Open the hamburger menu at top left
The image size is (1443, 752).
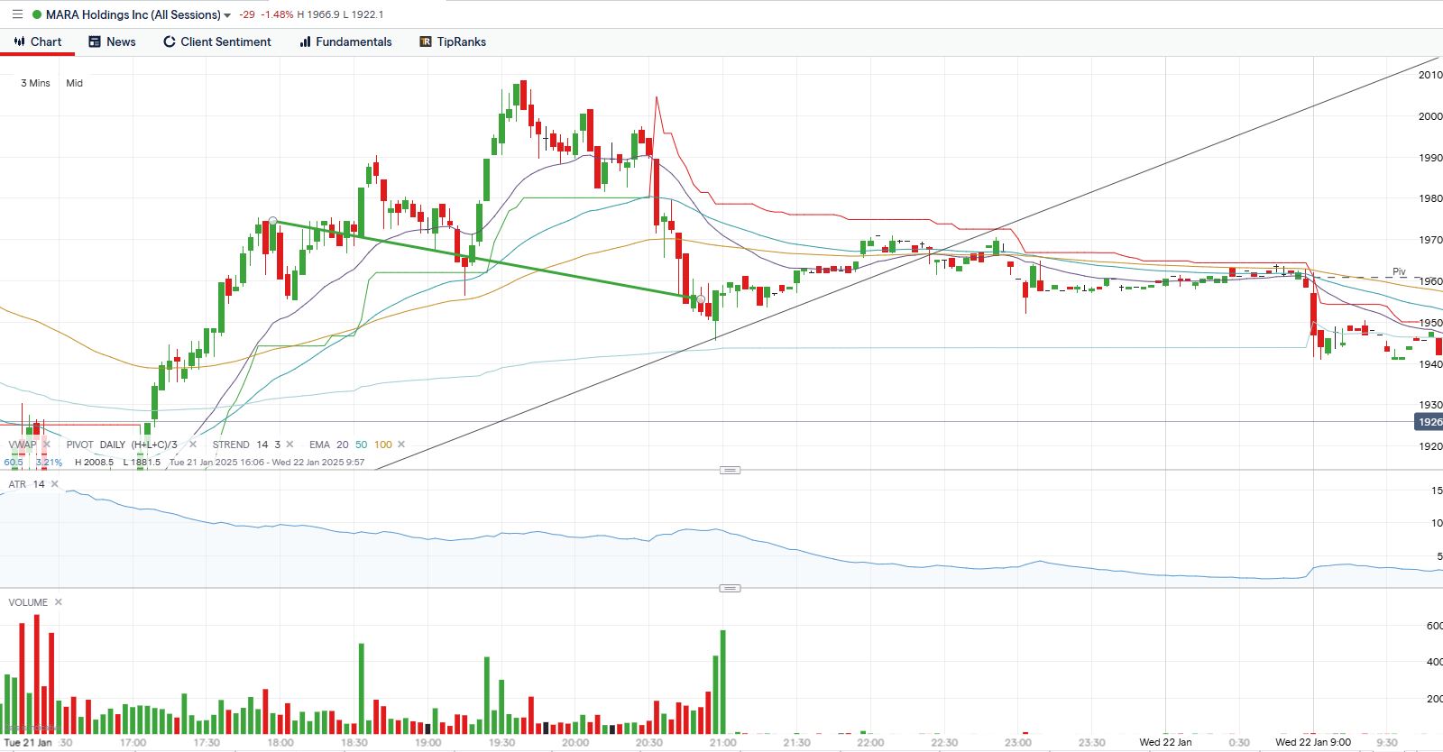pyautogui.click(x=17, y=14)
